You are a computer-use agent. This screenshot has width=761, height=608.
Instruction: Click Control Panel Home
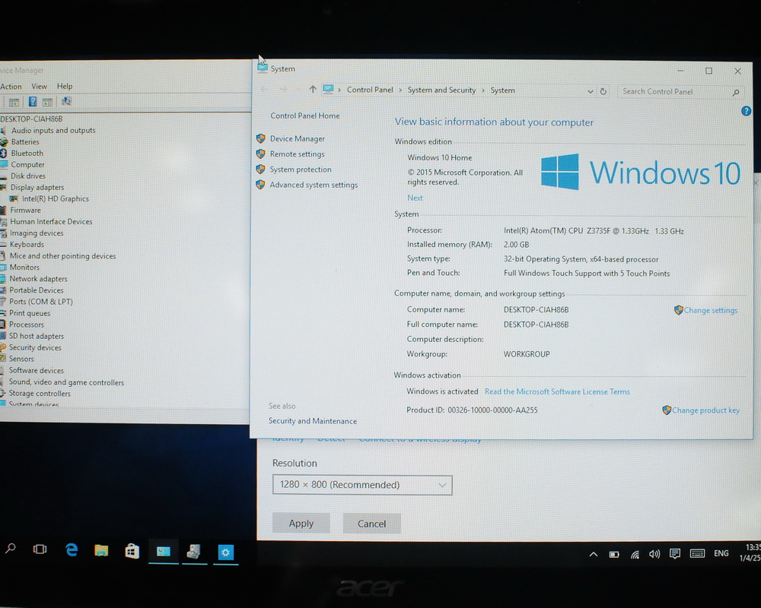[x=305, y=116]
